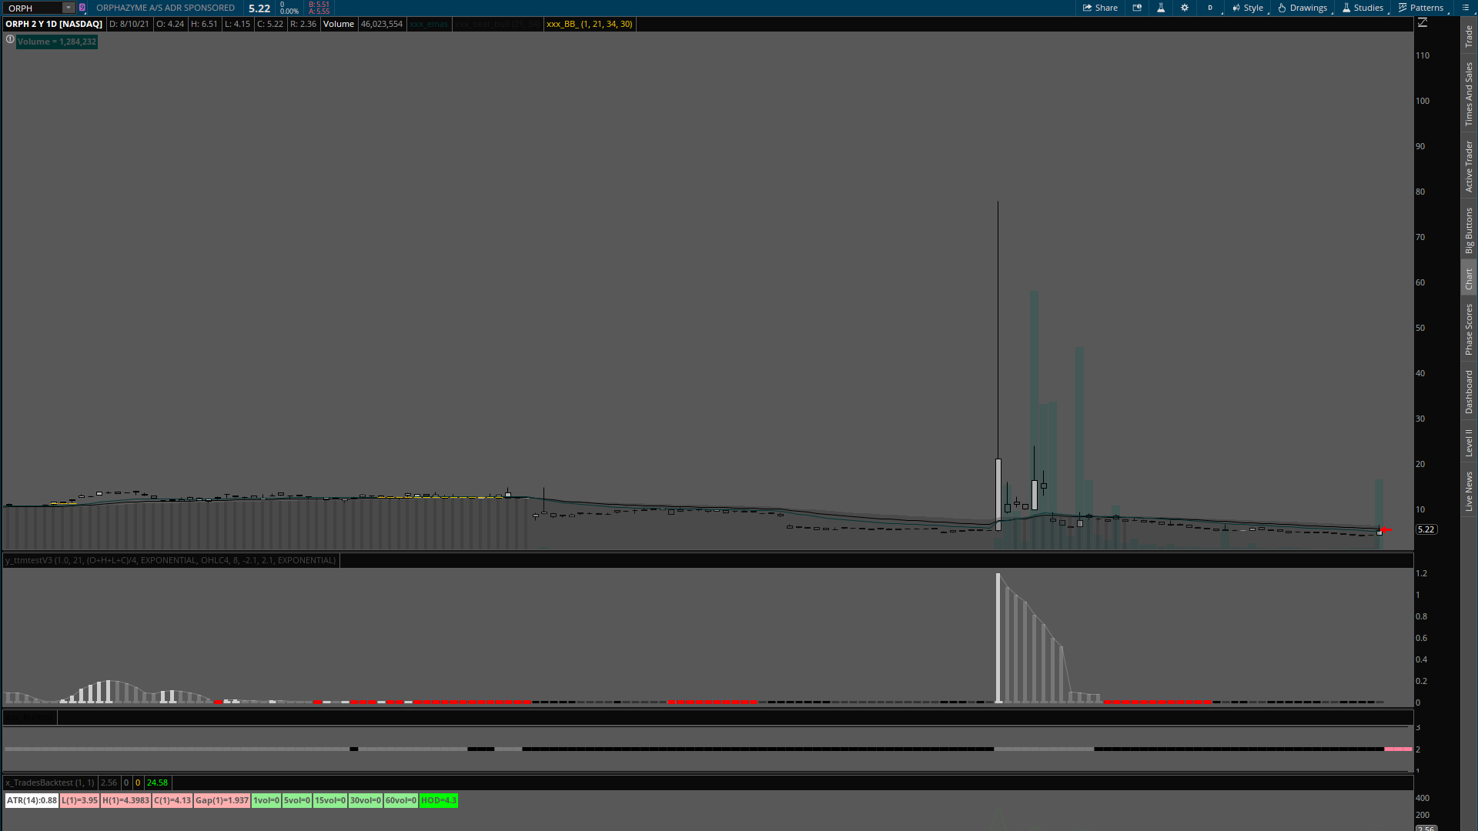Click the volume info circle icon
1478x831 pixels.
click(10, 39)
